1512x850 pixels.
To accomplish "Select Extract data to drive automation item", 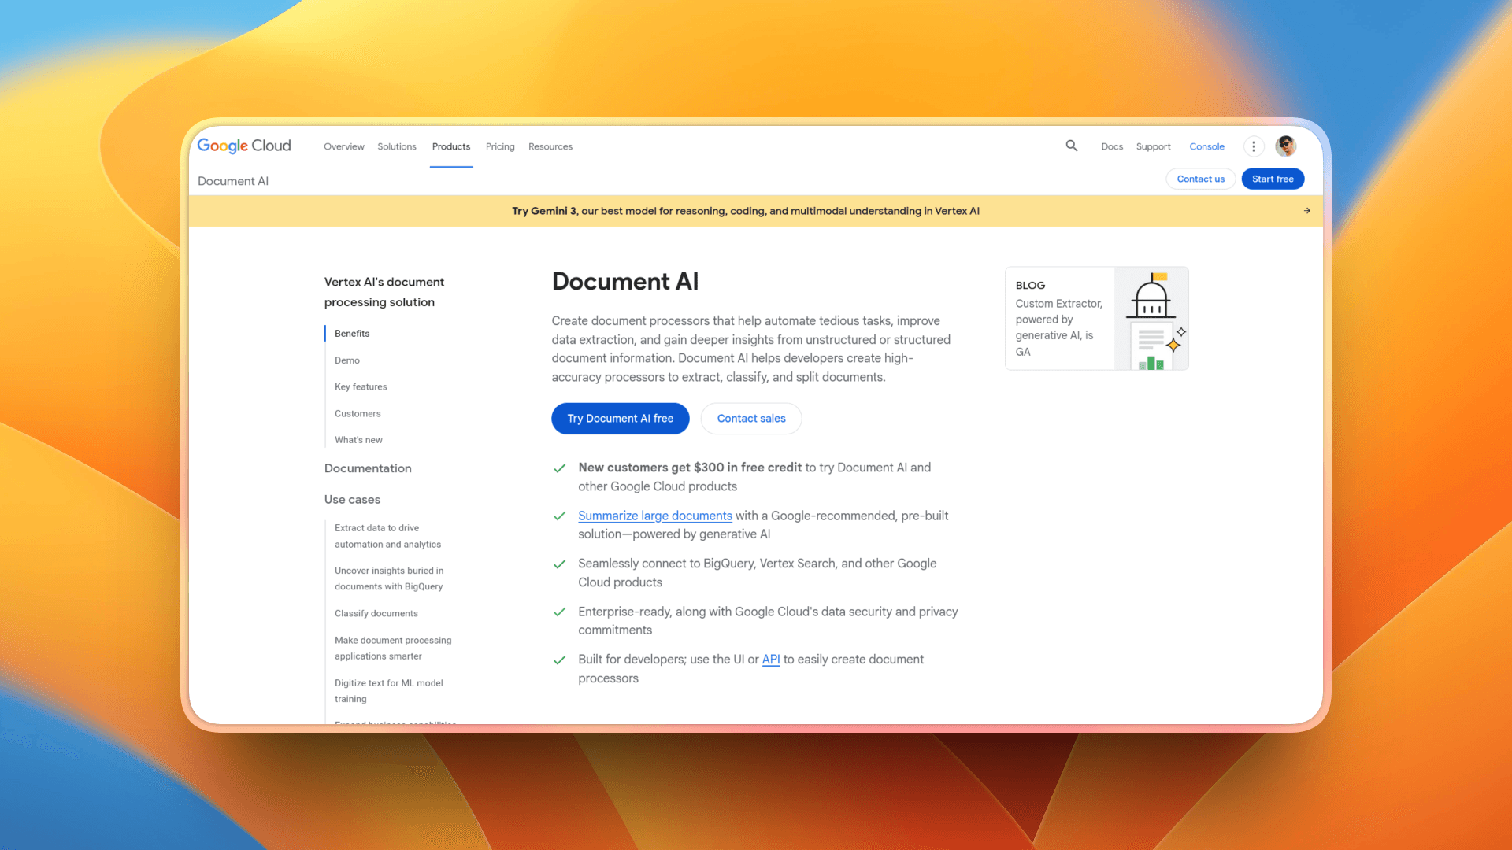I will (387, 536).
